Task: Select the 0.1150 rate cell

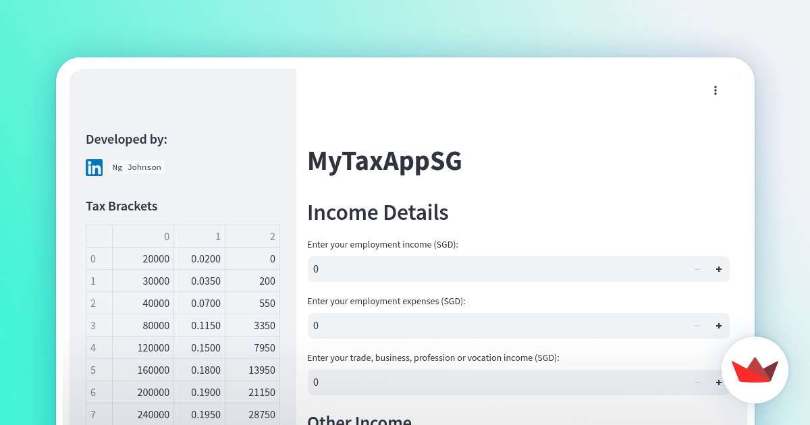Action: 200,326
